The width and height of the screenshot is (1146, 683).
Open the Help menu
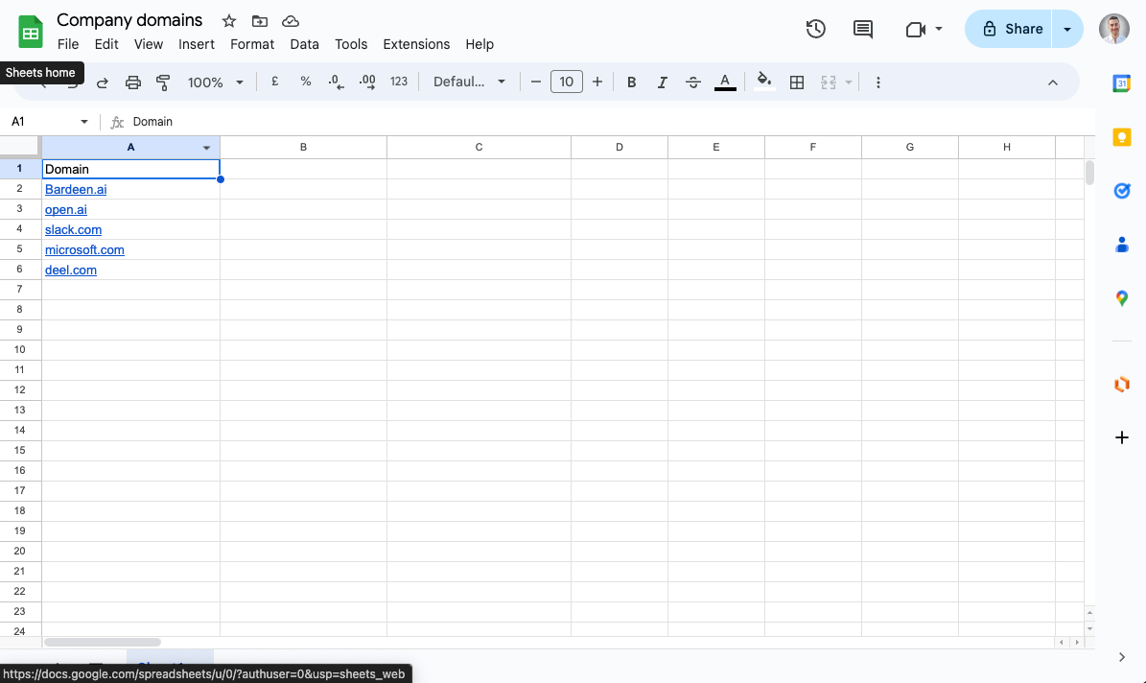coord(479,44)
